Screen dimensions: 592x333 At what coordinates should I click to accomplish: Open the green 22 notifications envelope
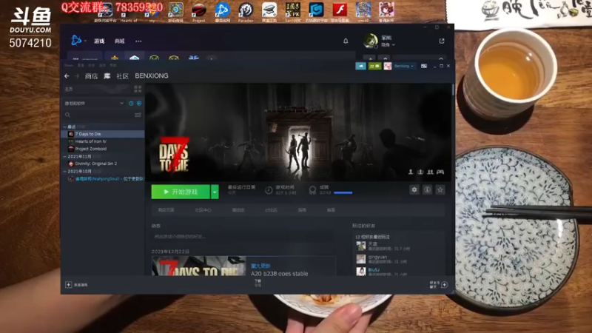coord(374,66)
